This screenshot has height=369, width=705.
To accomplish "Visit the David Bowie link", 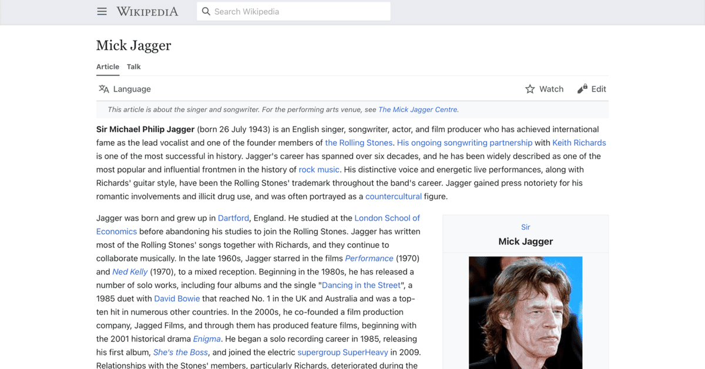I will pyautogui.click(x=177, y=299).
